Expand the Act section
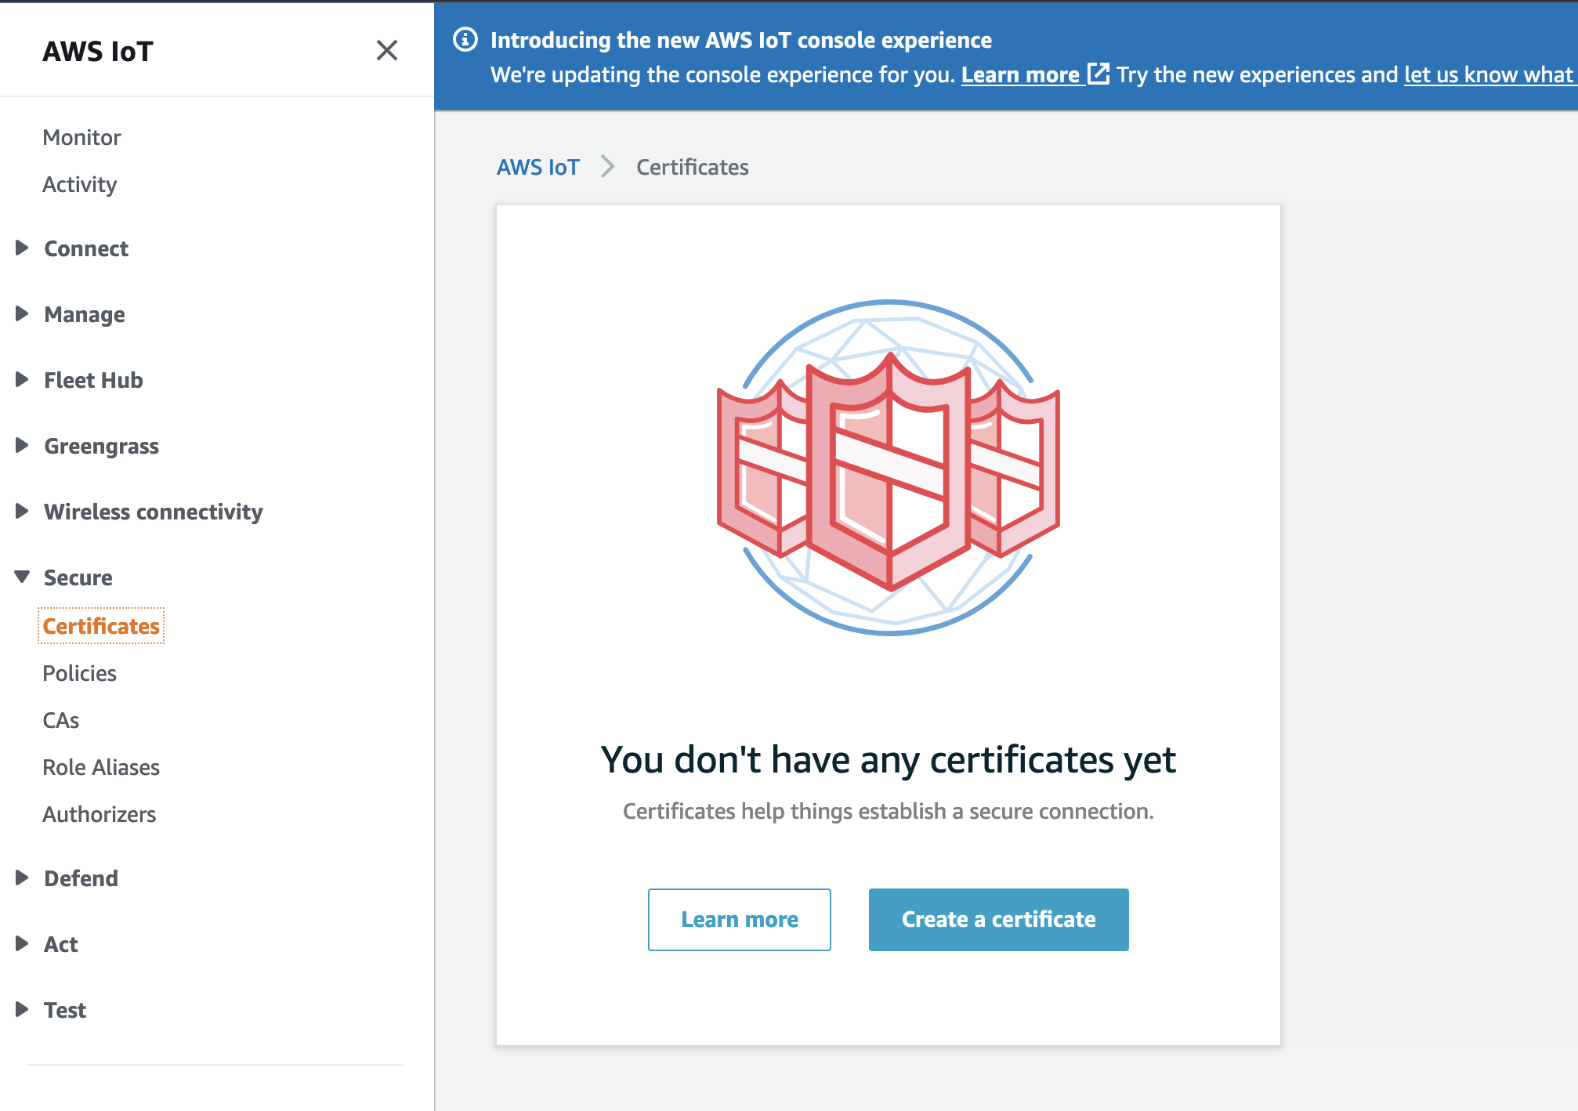The width and height of the screenshot is (1578, 1111). (x=22, y=944)
